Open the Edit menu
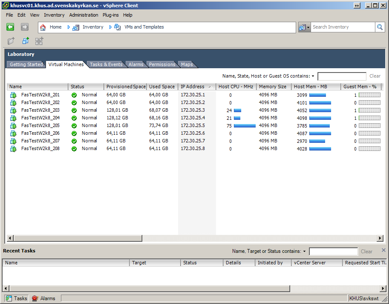Viewport: 389px width, 304px height. click(21, 15)
